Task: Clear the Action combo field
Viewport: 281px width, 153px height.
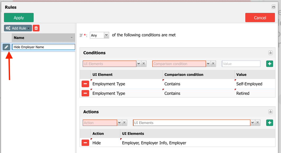Action: (x=125, y=123)
